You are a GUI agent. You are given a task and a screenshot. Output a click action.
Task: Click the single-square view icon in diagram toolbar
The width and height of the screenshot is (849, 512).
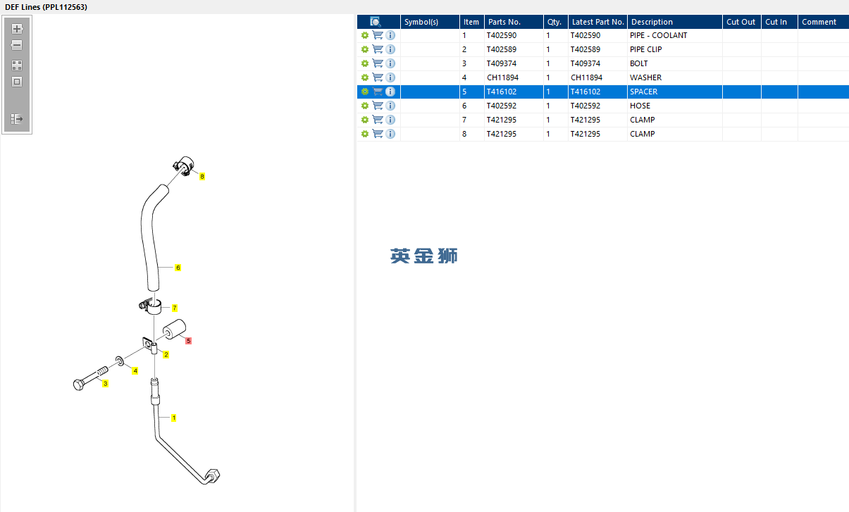pos(17,82)
